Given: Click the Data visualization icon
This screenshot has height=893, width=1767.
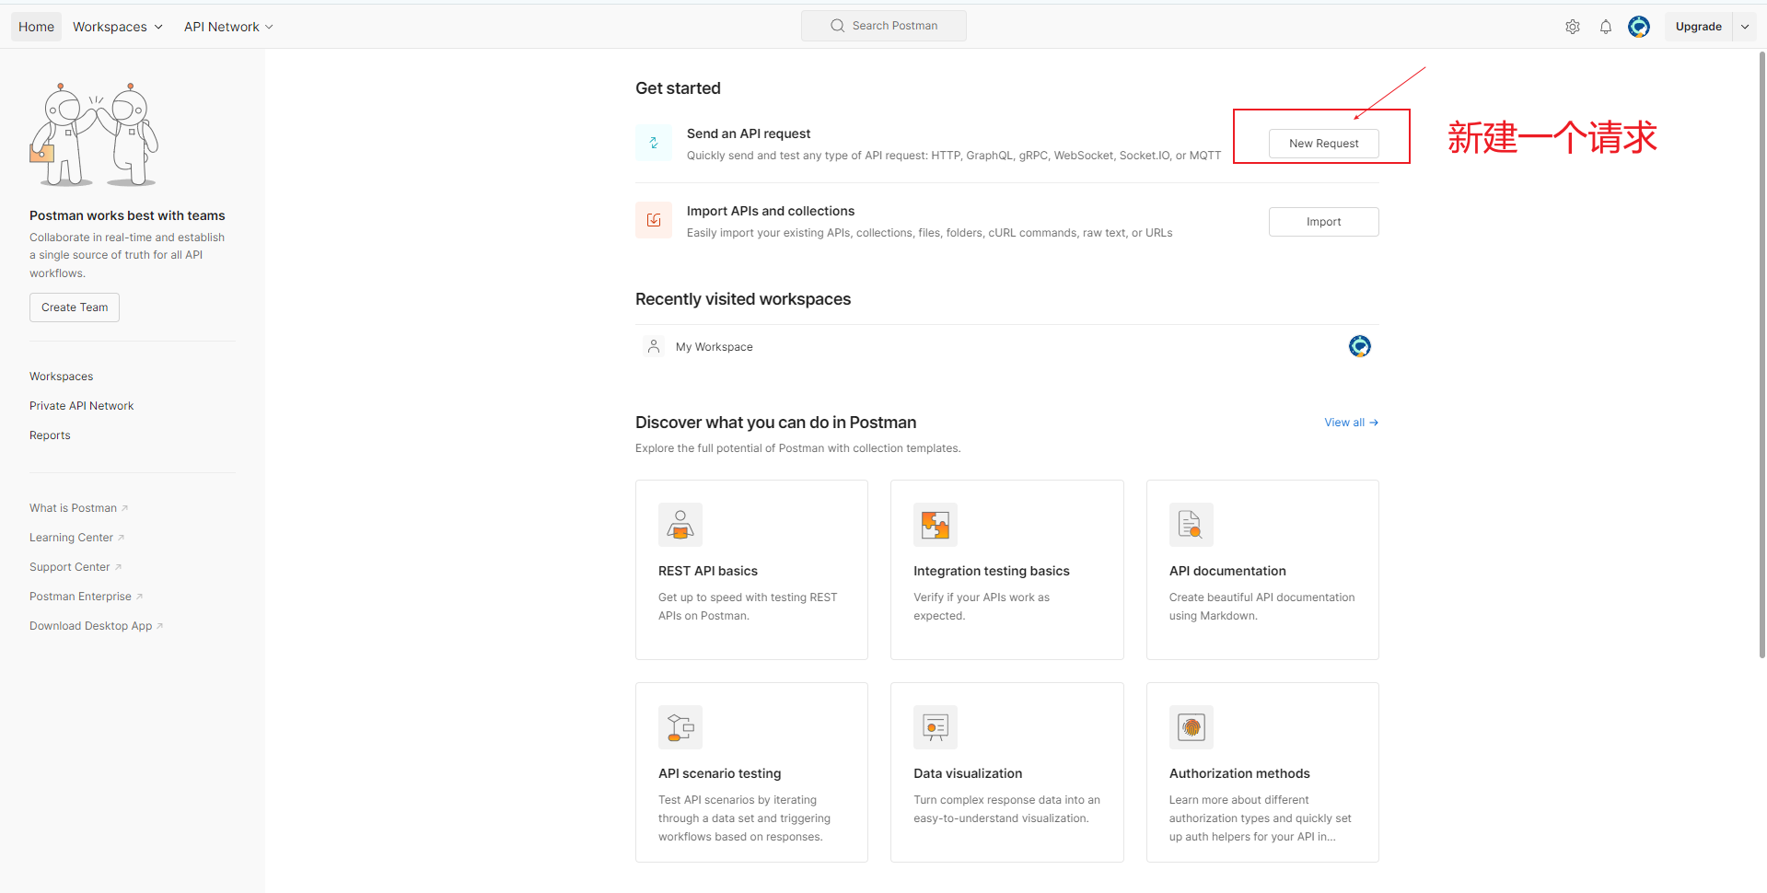Looking at the screenshot, I should coord(936,727).
